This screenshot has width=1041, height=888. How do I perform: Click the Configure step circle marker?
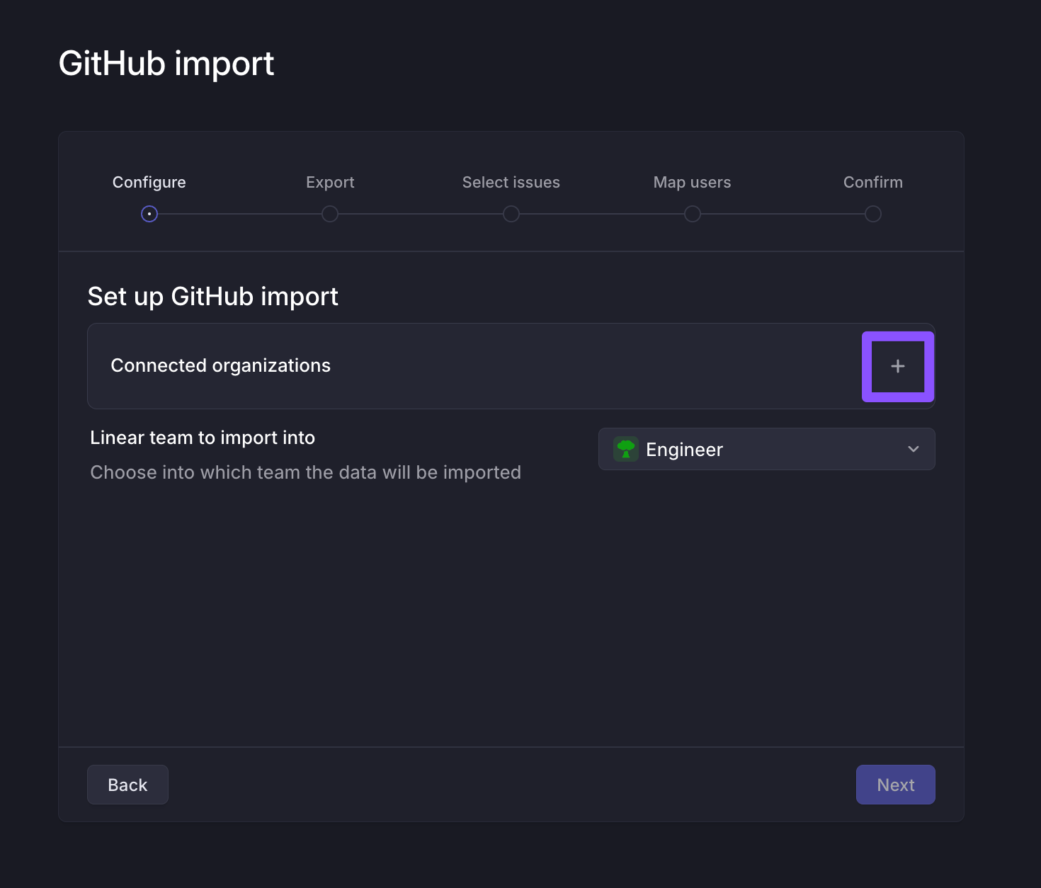pyautogui.click(x=149, y=214)
